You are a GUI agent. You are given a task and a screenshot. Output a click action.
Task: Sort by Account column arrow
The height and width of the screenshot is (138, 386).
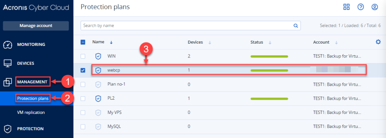(x=336, y=42)
